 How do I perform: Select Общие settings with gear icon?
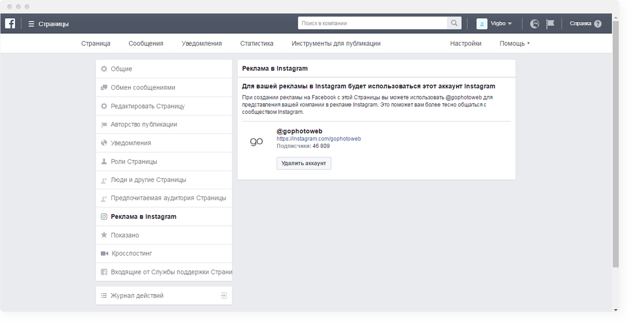tap(121, 69)
